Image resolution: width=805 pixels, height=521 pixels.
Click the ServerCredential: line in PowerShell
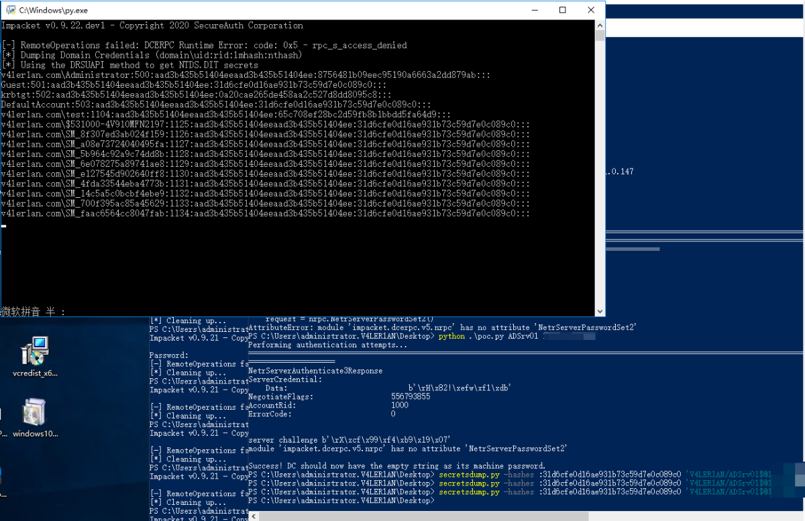coord(285,380)
